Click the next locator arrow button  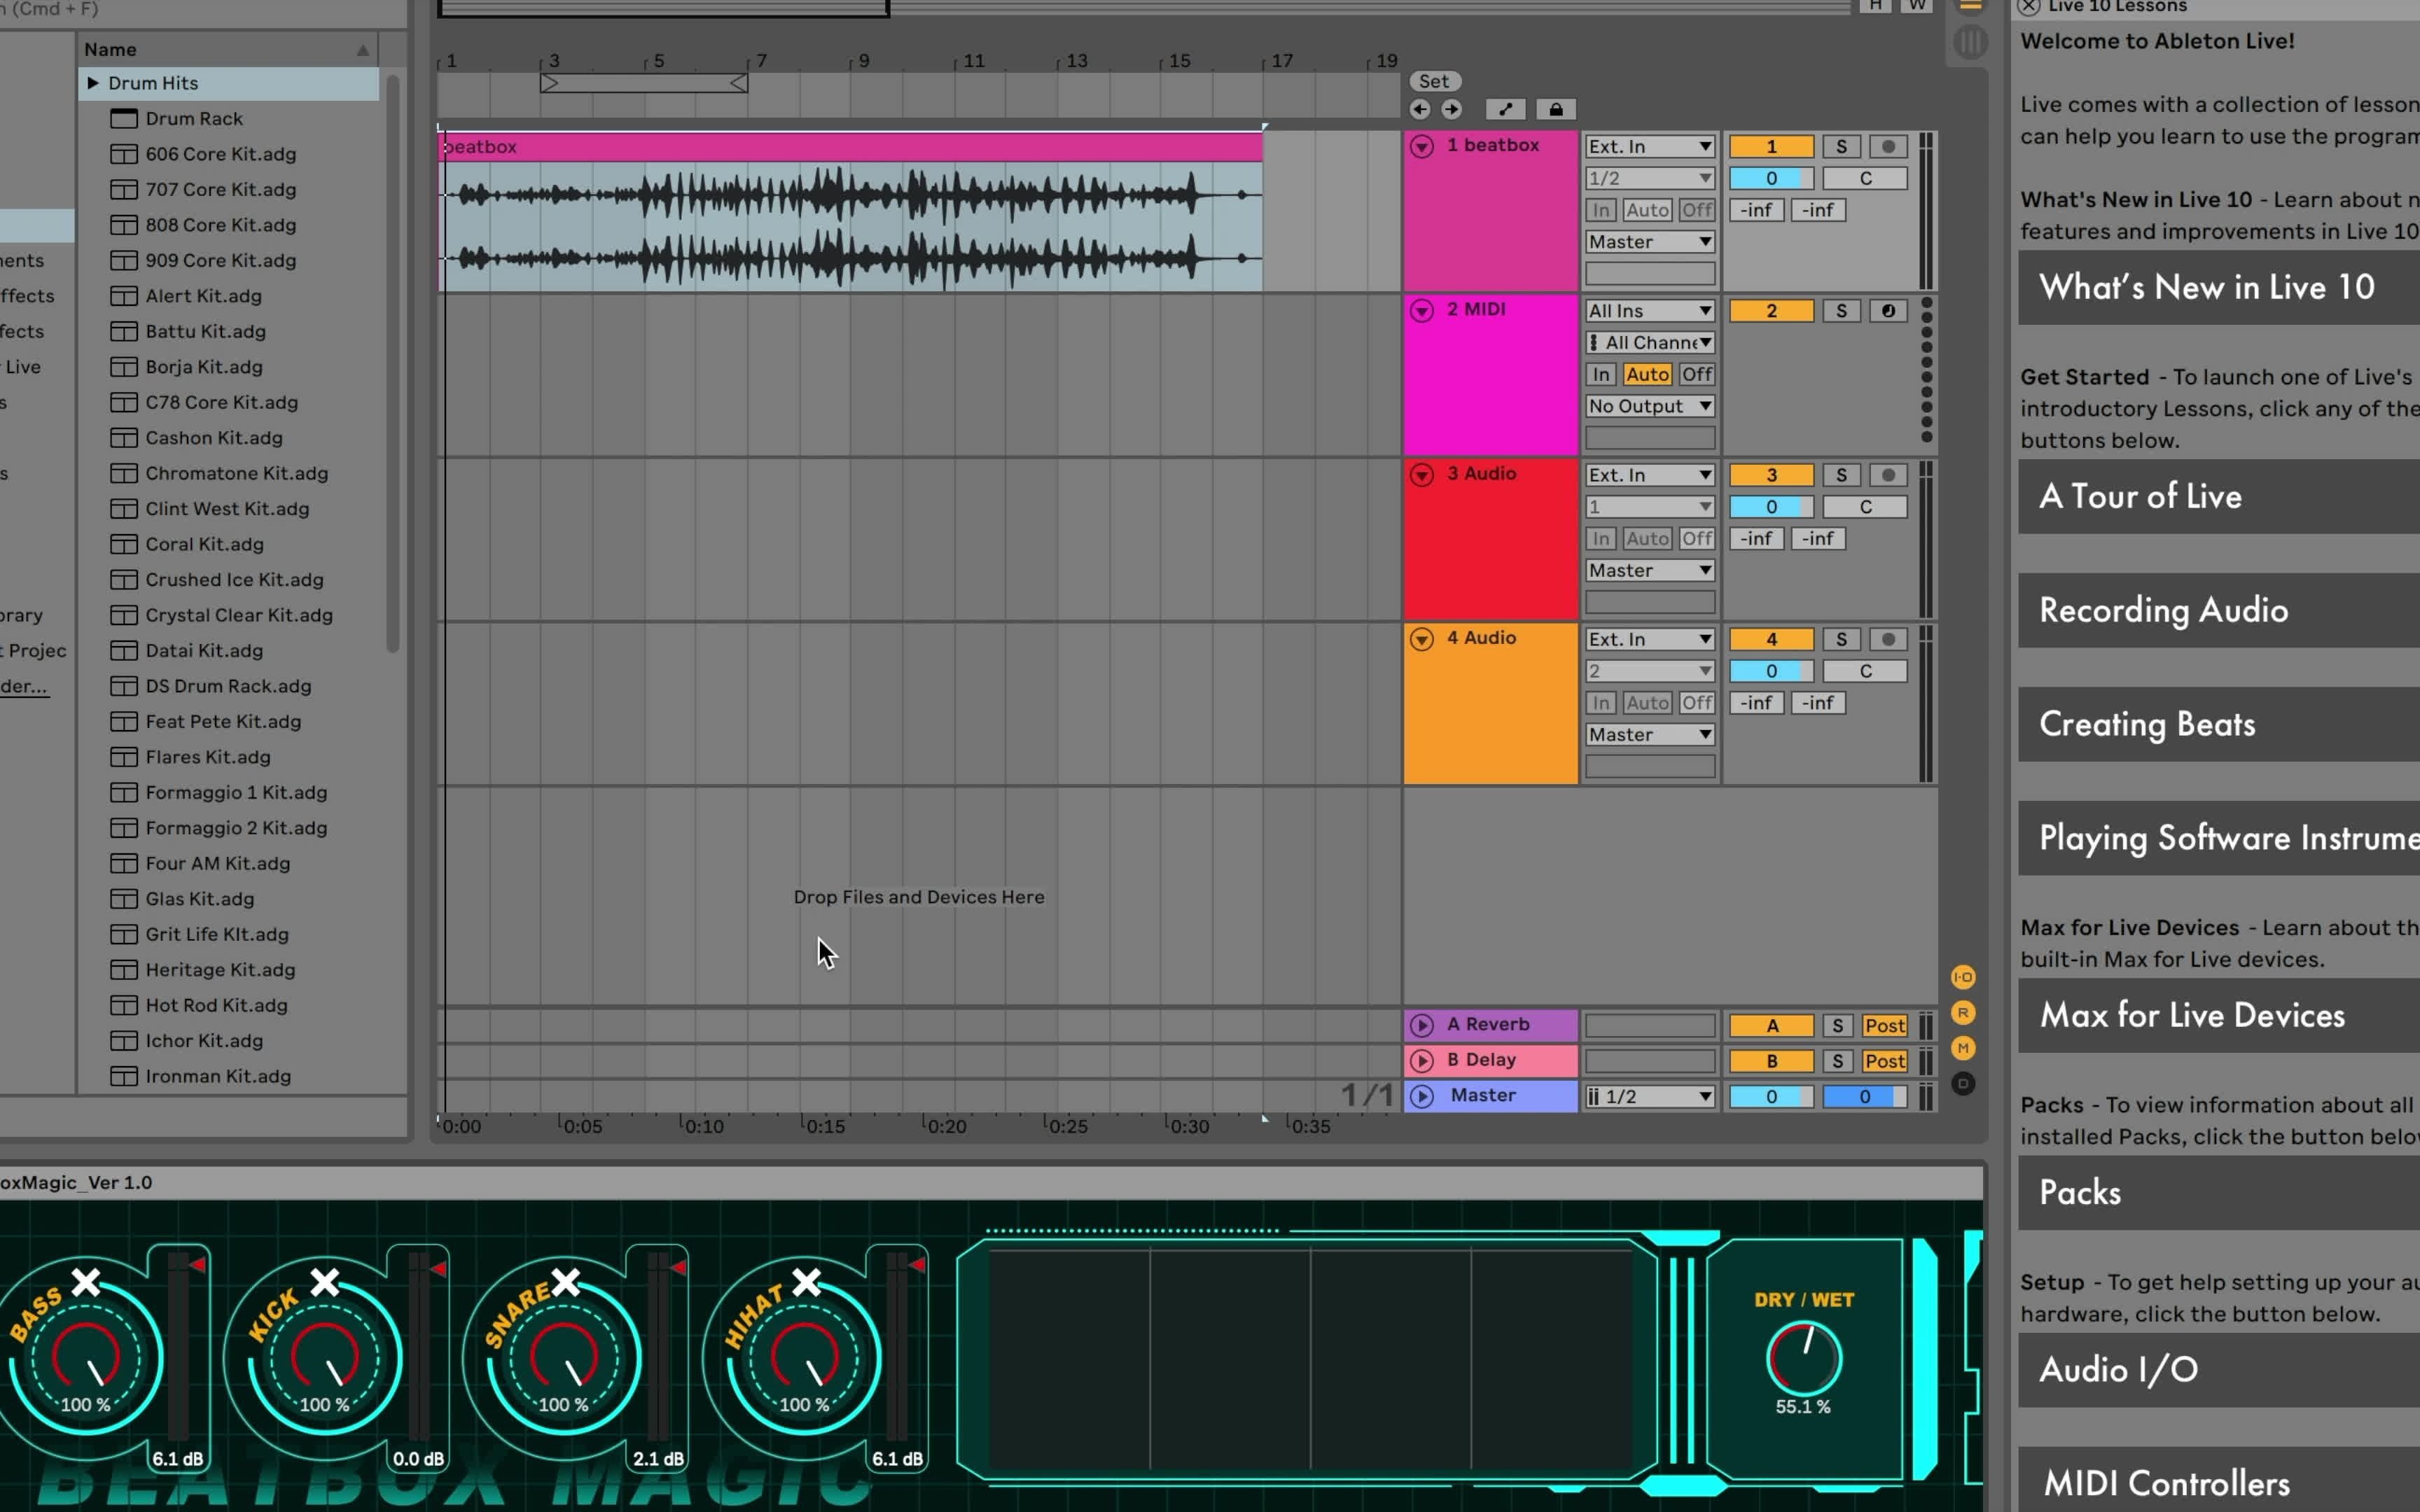coord(1451,110)
